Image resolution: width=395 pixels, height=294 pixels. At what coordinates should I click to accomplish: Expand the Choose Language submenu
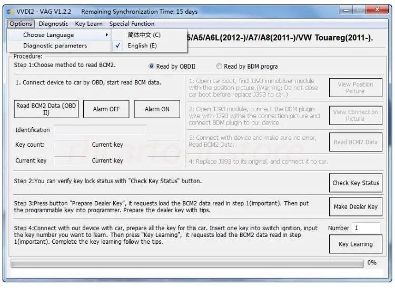coord(60,35)
